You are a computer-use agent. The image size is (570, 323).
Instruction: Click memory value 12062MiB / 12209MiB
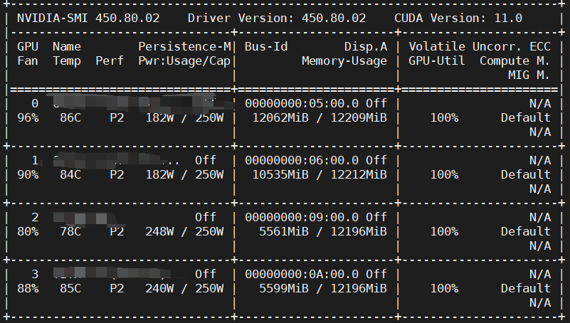(x=320, y=117)
